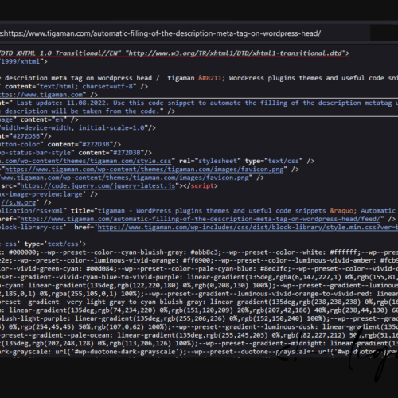The height and width of the screenshot is (398, 398).
Task: Open the xhtml1-transitional.dtd link
Action: [x=237, y=53]
